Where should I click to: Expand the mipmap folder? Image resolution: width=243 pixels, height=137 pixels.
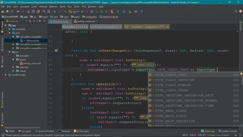click(x=13, y=67)
